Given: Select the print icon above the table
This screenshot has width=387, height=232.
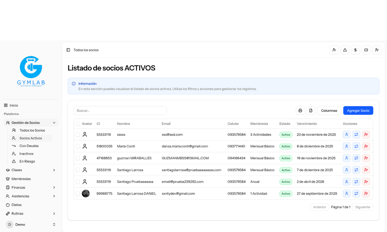Looking at the screenshot, I should [300, 110].
